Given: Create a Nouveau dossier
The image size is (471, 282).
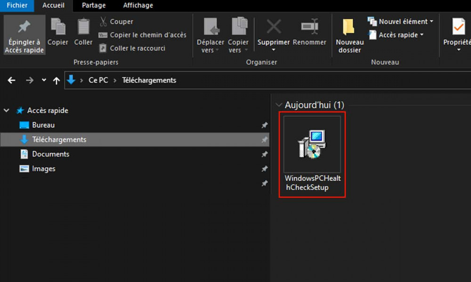Looking at the screenshot, I should (349, 35).
